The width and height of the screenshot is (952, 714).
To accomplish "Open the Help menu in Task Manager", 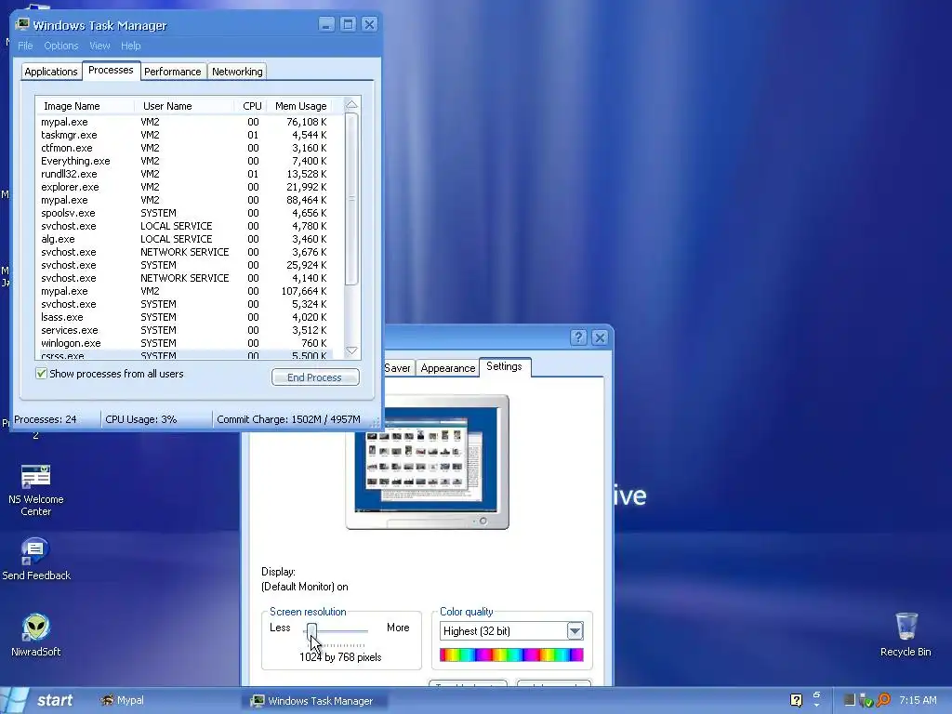I will tap(130, 46).
